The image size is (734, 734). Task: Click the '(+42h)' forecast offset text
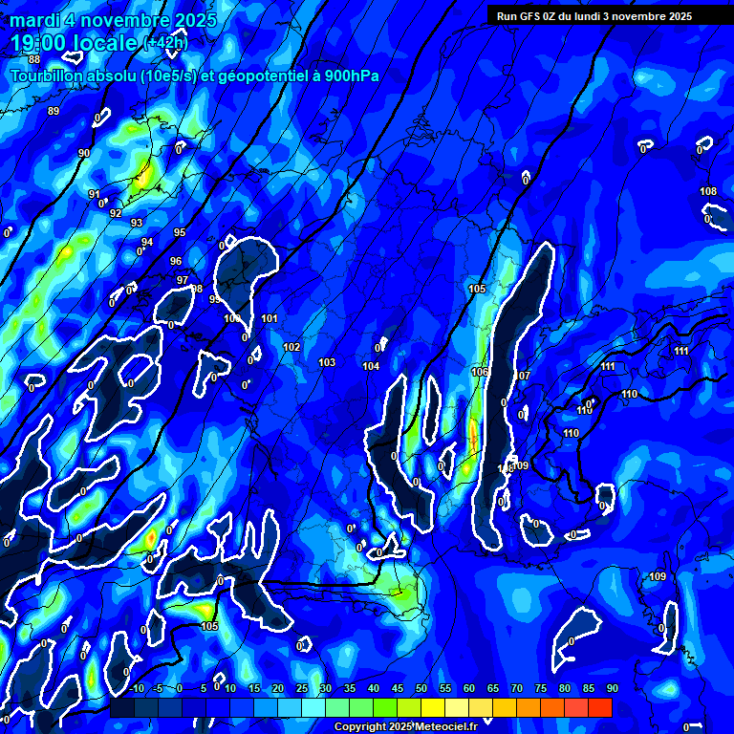[x=165, y=43]
